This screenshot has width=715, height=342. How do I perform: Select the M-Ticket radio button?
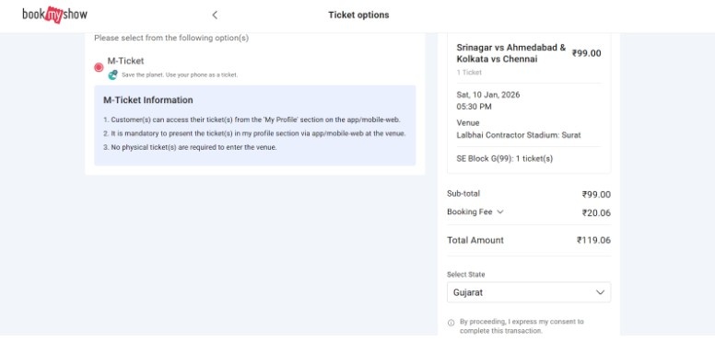point(99,67)
